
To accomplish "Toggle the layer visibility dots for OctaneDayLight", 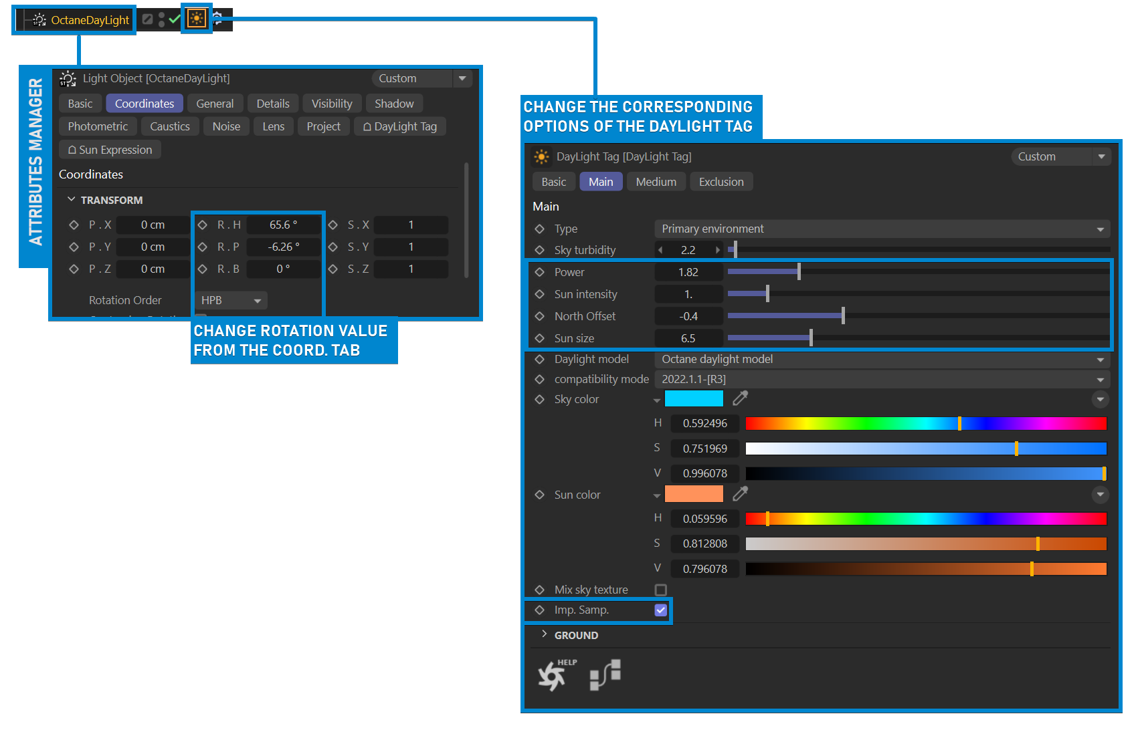I will tap(162, 19).
